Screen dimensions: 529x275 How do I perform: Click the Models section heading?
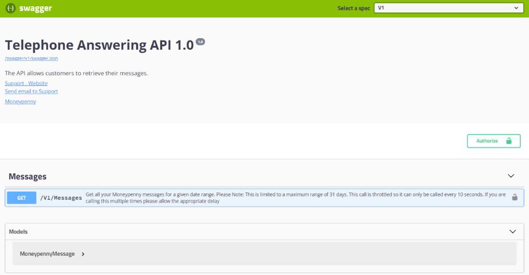pyautogui.click(x=18, y=232)
